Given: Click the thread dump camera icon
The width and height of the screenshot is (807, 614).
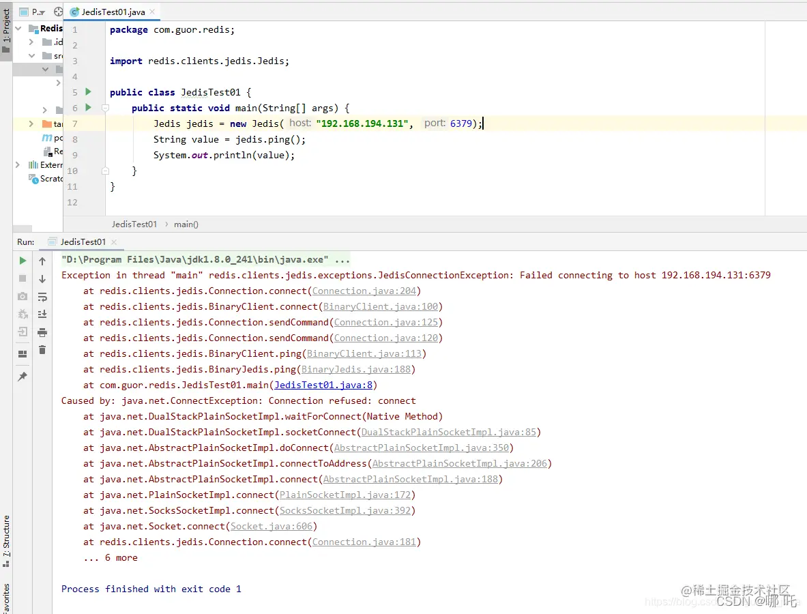Looking at the screenshot, I should tap(23, 297).
